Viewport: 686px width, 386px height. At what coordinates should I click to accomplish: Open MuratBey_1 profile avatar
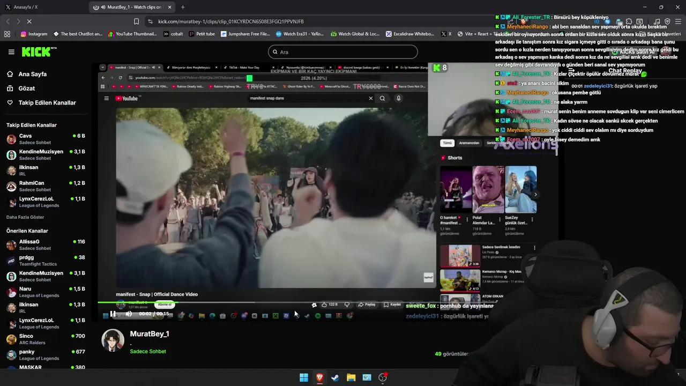tap(113, 341)
